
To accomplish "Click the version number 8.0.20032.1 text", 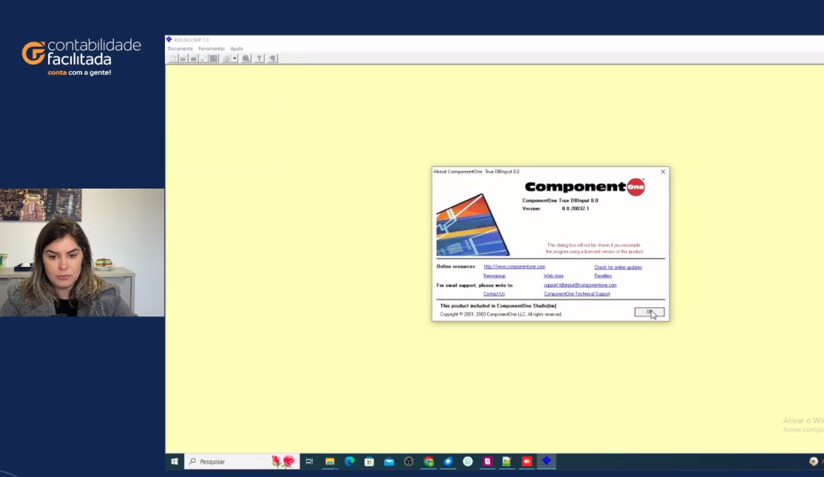I will 575,209.
